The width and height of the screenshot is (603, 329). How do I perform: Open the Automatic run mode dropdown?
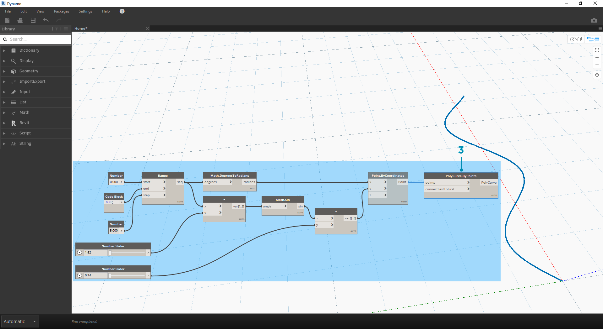pos(20,321)
